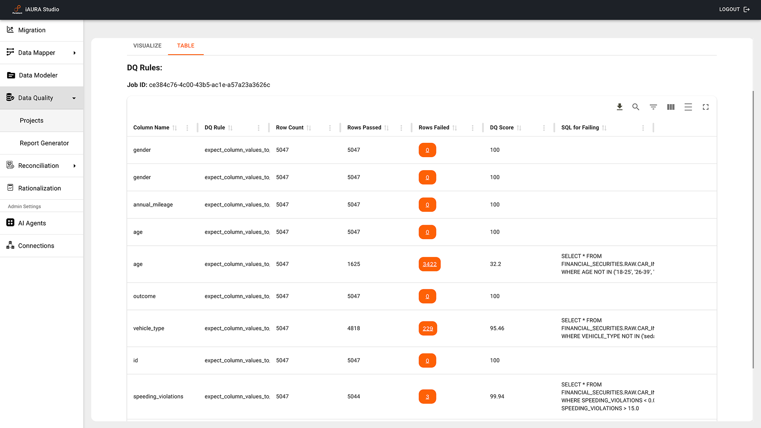Click the 3422 failed rows badge

tap(429, 264)
